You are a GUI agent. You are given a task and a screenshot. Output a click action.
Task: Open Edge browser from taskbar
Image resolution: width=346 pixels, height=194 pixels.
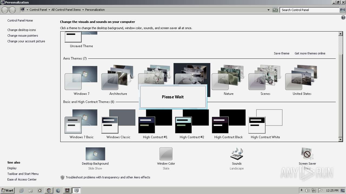58,190
